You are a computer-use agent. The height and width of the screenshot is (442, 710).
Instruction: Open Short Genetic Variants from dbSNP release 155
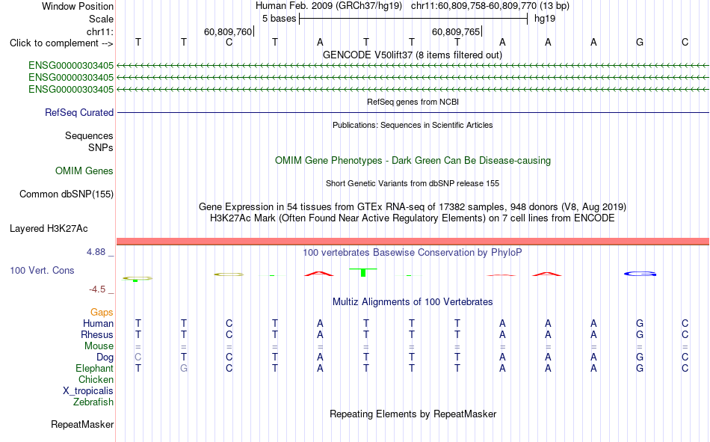[413, 183]
